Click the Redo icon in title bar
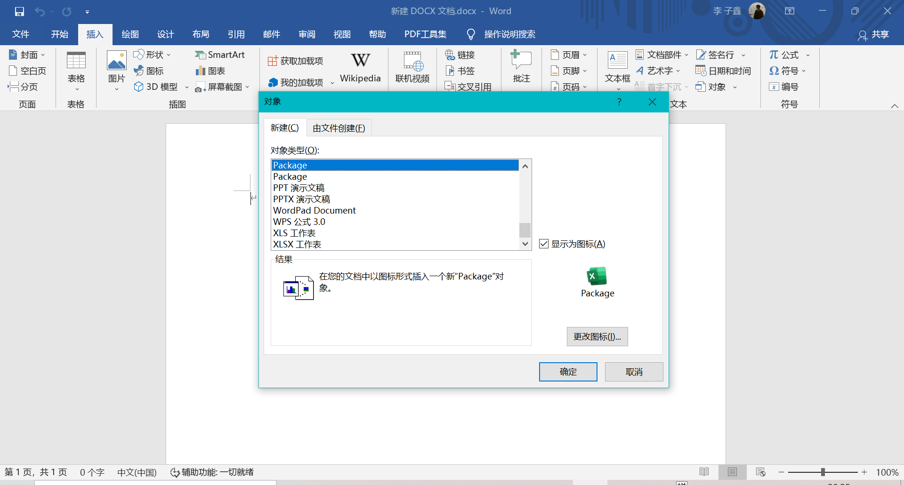904x485 pixels. [67, 11]
